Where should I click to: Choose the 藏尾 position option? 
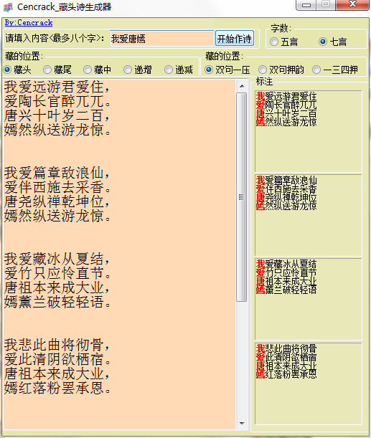point(57,70)
